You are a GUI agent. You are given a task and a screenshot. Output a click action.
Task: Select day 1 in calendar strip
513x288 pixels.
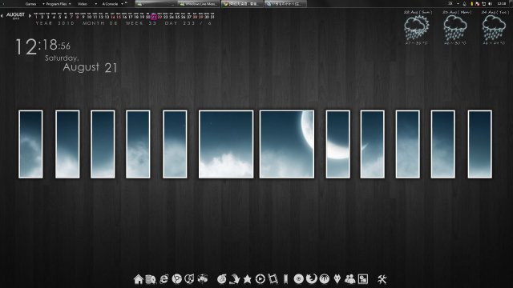pos(36,17)
